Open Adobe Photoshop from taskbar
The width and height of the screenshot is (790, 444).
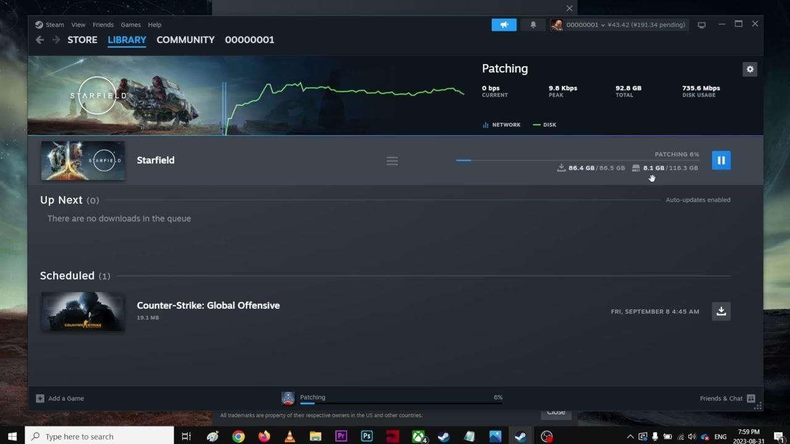click(x=367, y=437)
